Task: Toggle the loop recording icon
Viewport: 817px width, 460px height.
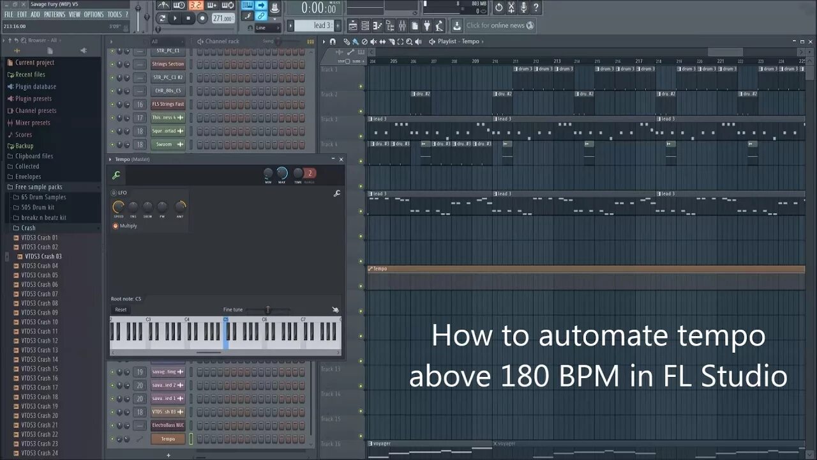Action: click(x=229, y=6)
